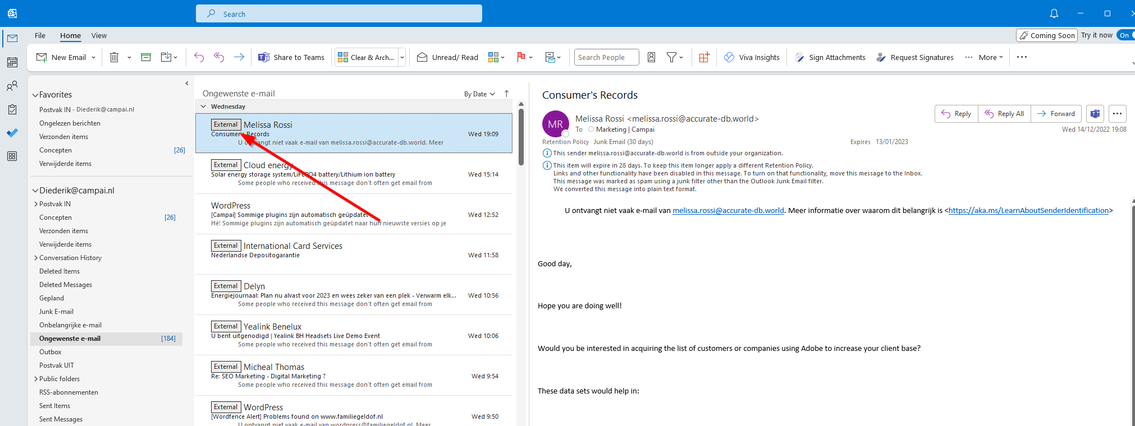Open the People contacts icon in the left rail
Viewport: 1135px width, 426px height.
12,86
